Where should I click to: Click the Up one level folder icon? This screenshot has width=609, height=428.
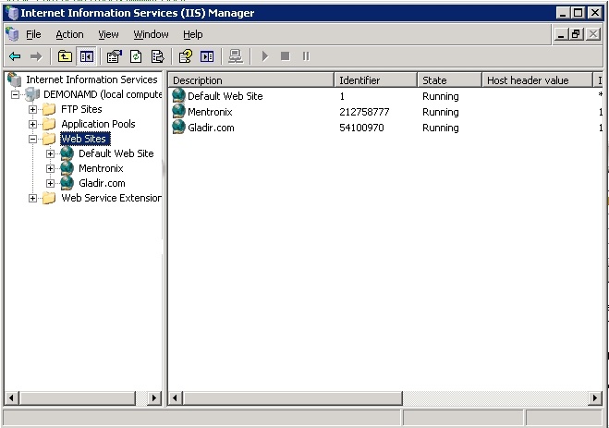coord(65,56)
